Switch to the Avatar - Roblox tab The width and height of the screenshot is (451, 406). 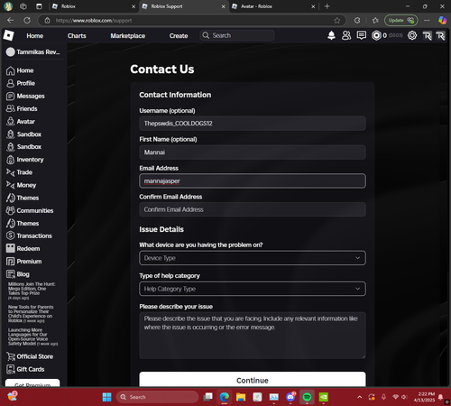[x=273, y=6]
